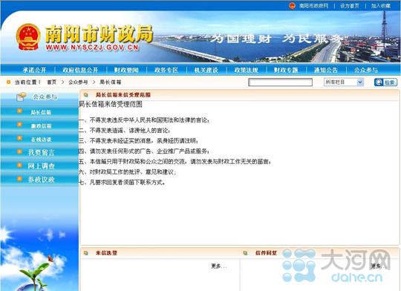Viewport: 401px width, 291px height.
Task: Focus the search text field
Action: 280,82
